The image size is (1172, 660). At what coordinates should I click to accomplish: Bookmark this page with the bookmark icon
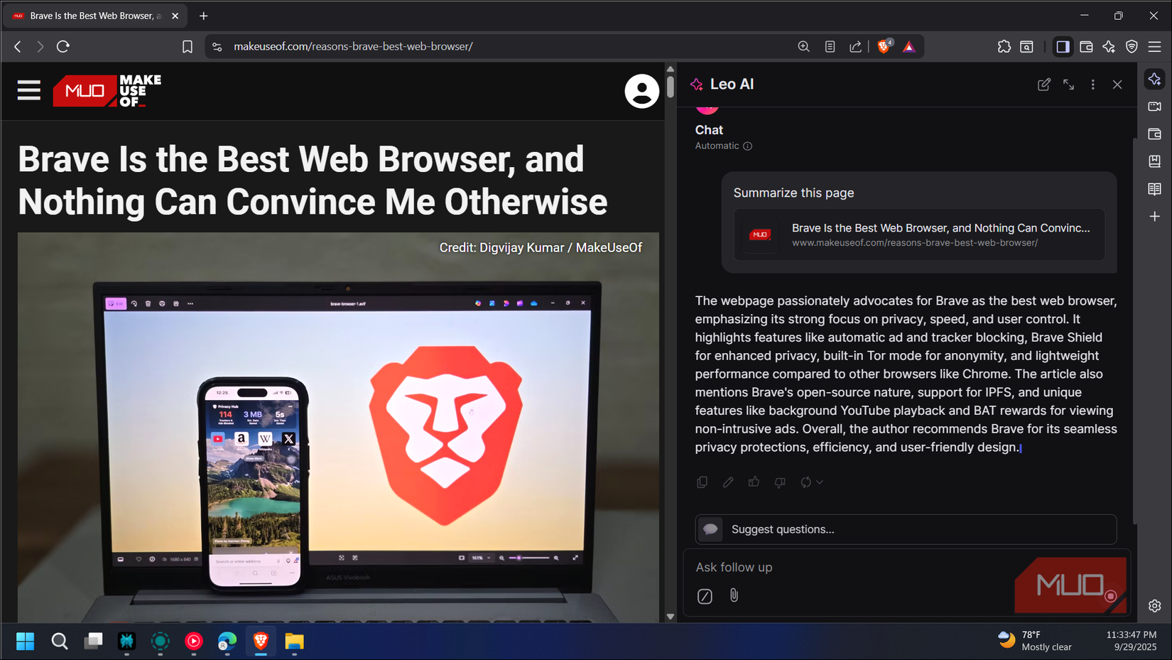[x=188, y=46]
